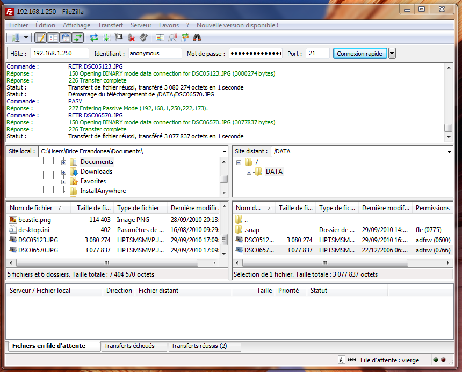
Task: Toggle the transfer queue display
Action: (x=78, y=38)
